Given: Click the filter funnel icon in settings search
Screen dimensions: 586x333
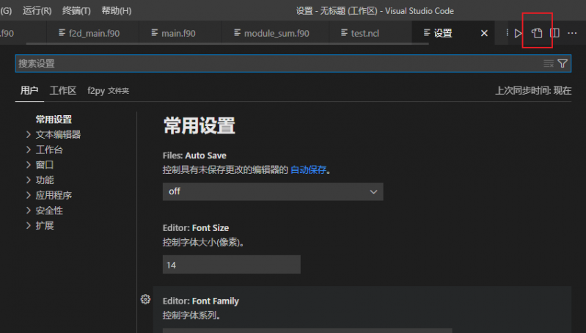Looking at the screenshot, I should 563,64.
